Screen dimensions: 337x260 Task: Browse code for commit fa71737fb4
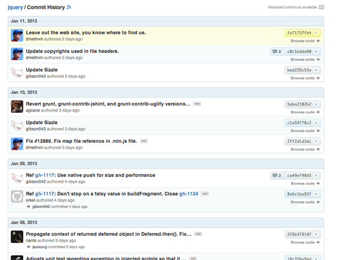305,41
